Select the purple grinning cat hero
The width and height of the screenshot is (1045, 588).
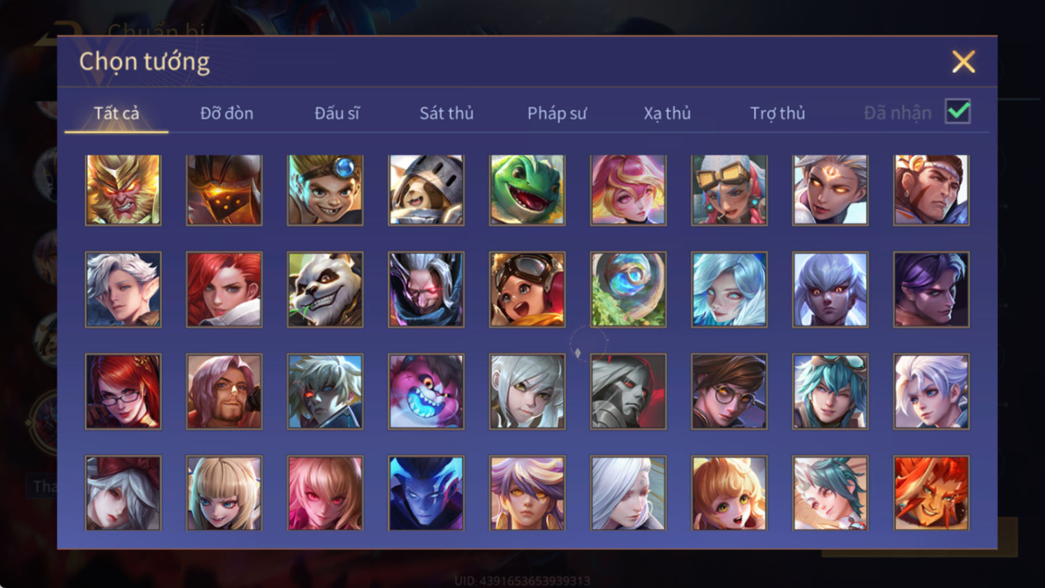tap(426, 391)
